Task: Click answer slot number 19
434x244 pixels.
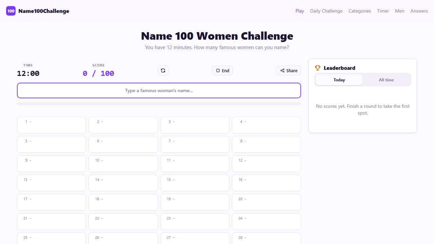Action: 195,202
